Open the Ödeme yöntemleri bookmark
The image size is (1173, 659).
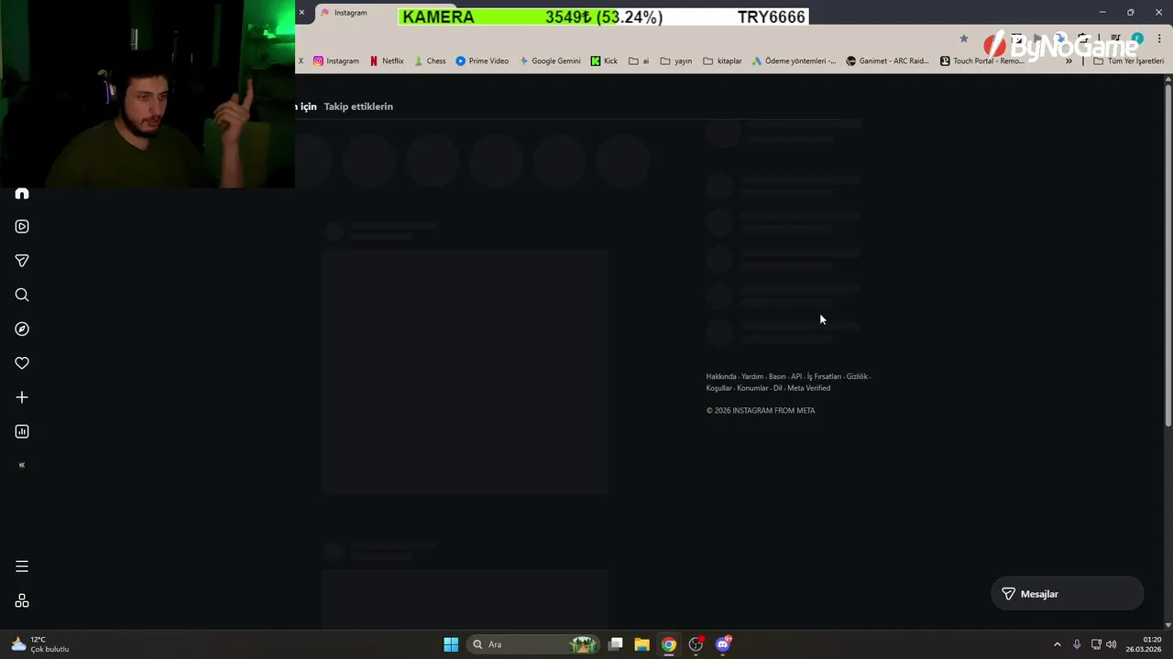(x=794, y=61)
